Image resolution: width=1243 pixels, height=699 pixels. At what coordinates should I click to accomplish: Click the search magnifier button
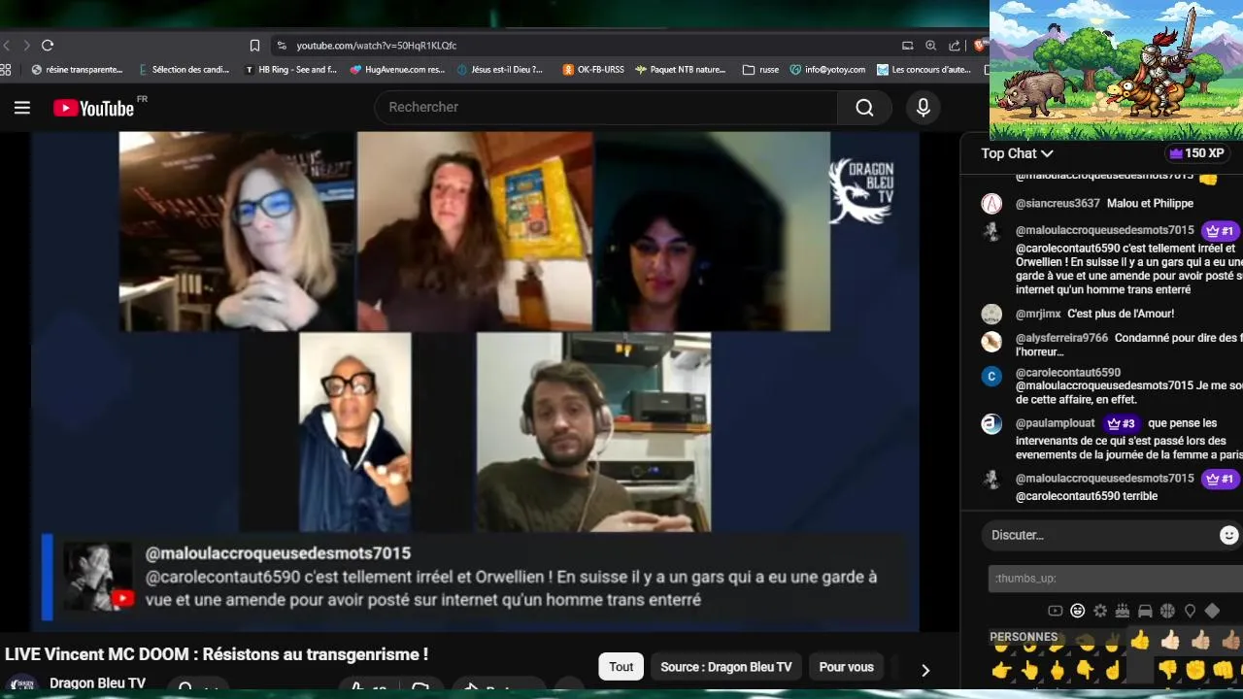(x=864, y=108)
